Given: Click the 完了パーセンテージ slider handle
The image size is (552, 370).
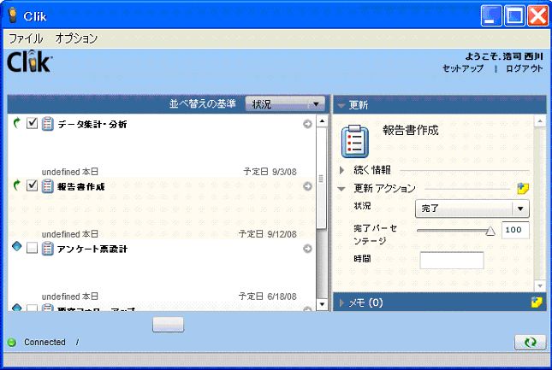Looking at the screenshot, I should (490, 231).
